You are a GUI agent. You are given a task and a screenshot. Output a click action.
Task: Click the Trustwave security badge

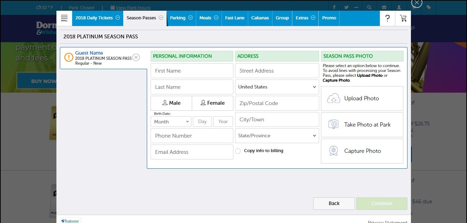[x=70, y=221]
